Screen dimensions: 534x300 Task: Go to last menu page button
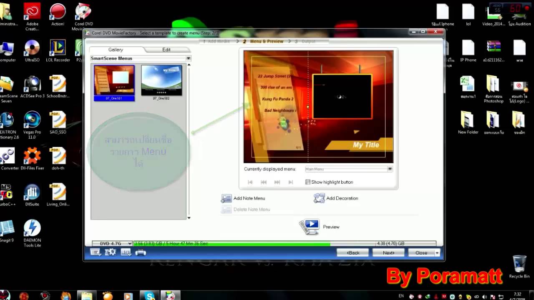tap(291, 182)
